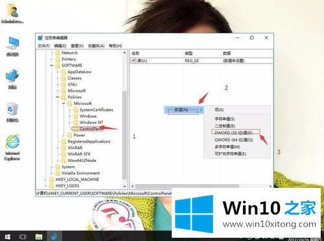Screen dimensions: 324x241
Task: Select the Windows NT key
Action: click(91, 122)
